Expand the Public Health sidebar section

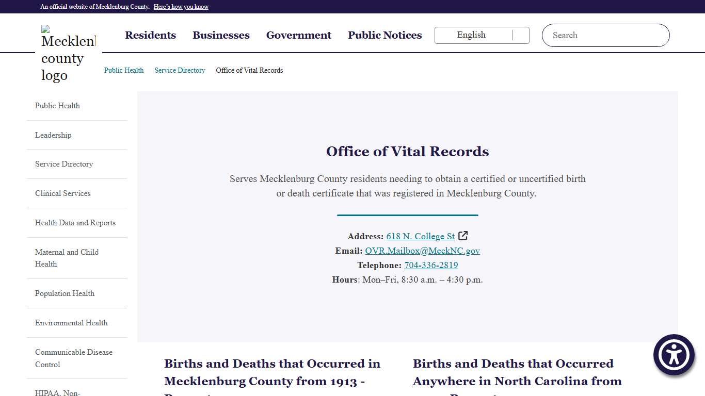click(x=57, y=106)
